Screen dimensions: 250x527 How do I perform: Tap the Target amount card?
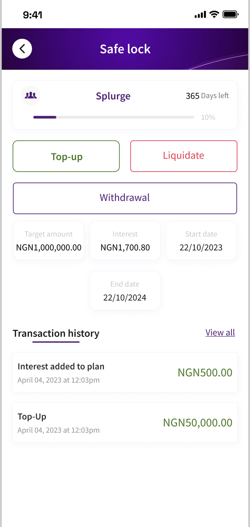tap(49, 241)
